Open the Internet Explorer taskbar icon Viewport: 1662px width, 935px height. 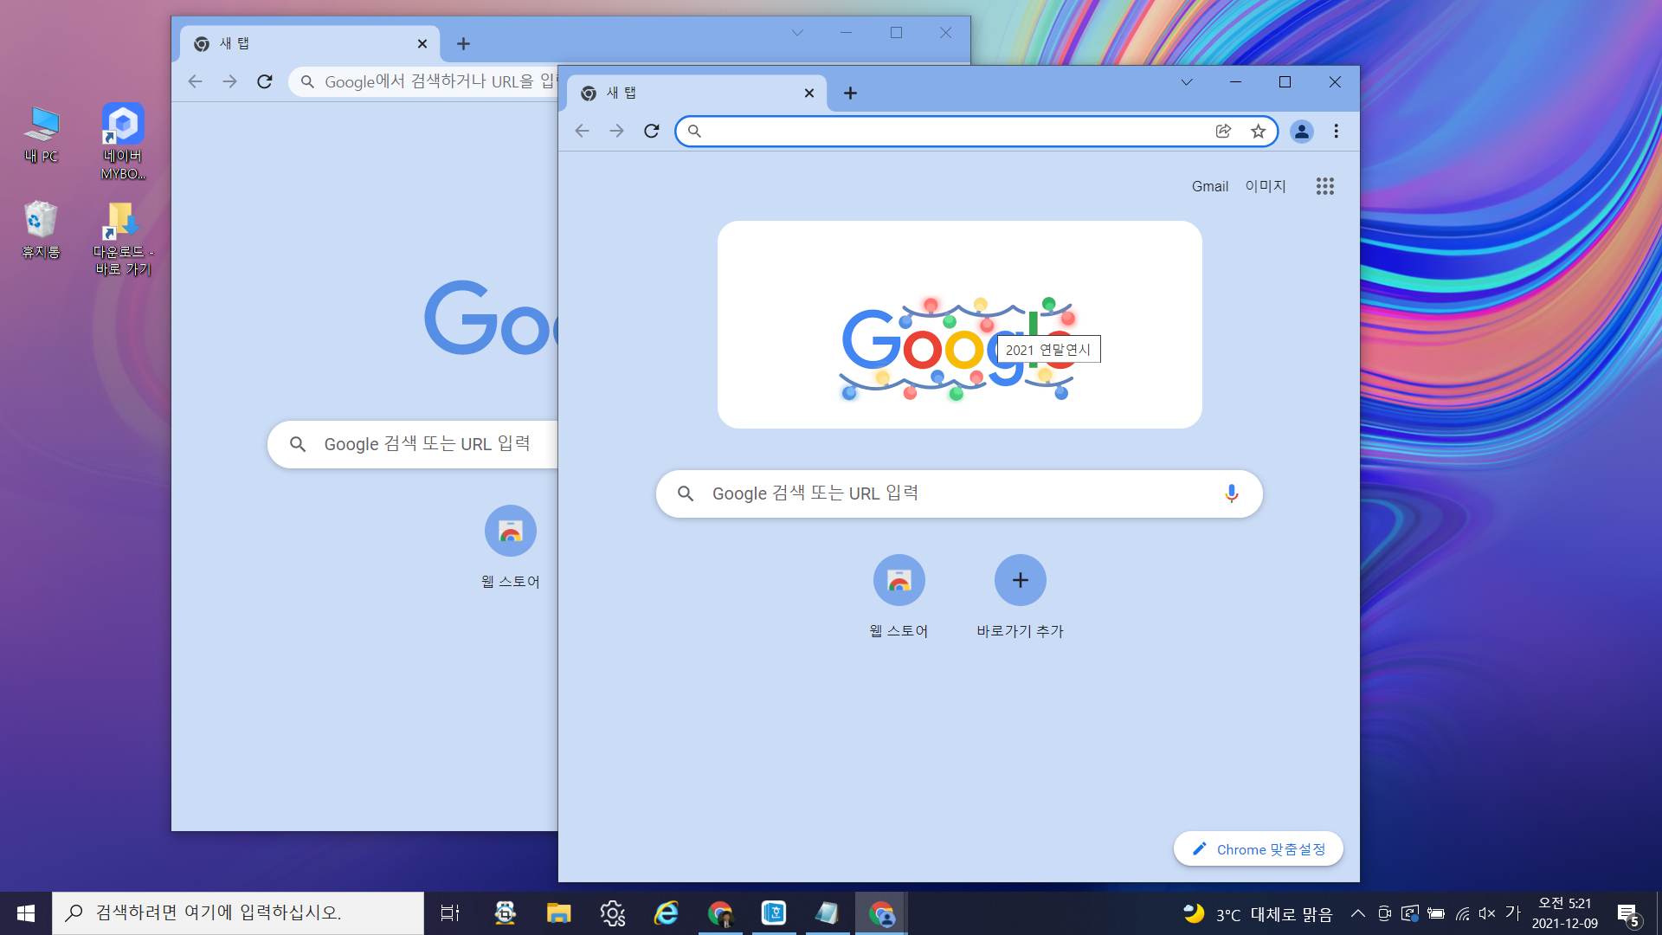tap(666, 913)
